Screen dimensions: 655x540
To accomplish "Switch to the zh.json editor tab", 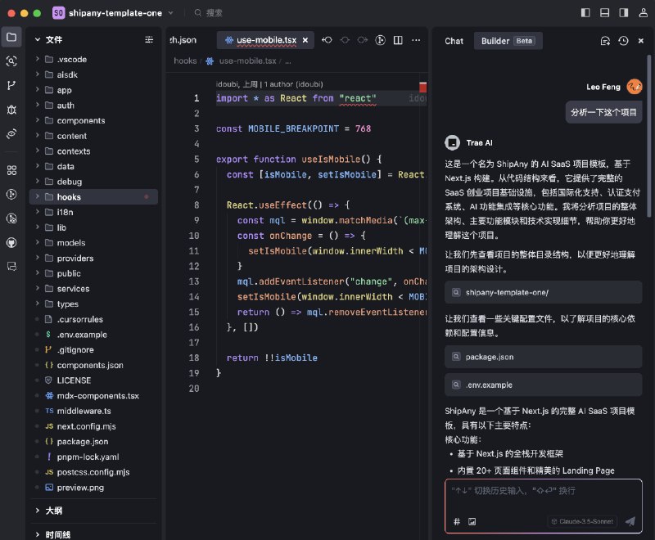I will click(x=183, y=40).
